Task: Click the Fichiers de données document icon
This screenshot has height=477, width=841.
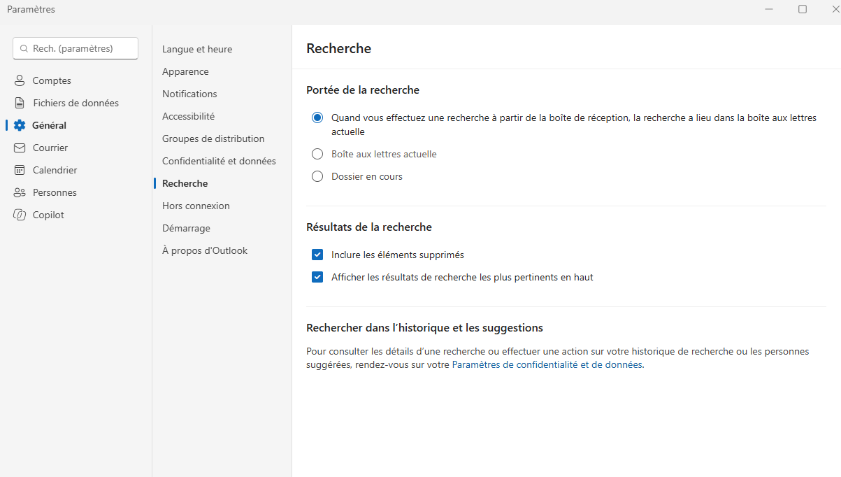Action: [x=20, y=103]
